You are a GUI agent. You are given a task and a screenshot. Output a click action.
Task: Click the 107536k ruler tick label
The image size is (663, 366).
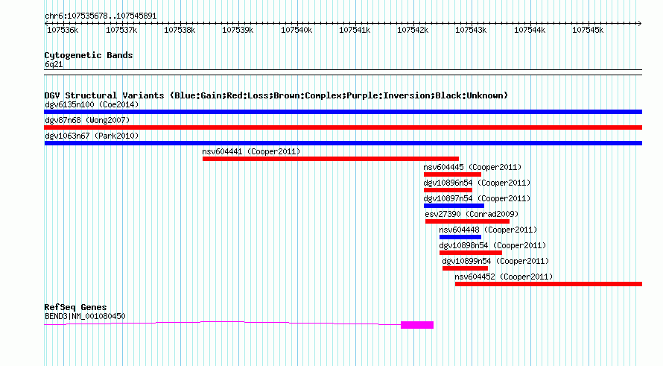(x=63, y=30)
